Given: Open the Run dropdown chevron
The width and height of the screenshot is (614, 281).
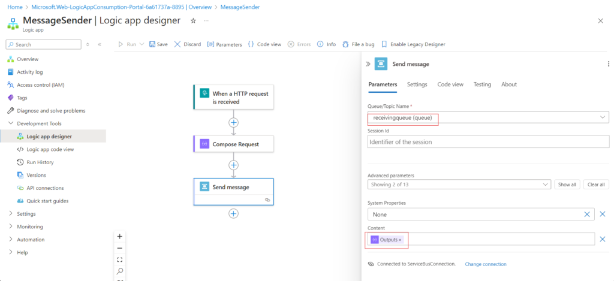Looking at the screenshot, I should 142,44.
